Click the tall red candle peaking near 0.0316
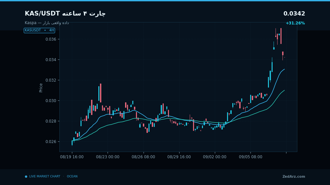 (x=101, y=93)
